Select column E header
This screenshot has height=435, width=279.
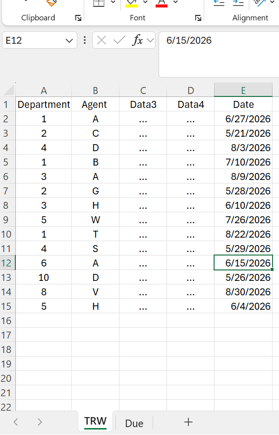coord(243,90)
